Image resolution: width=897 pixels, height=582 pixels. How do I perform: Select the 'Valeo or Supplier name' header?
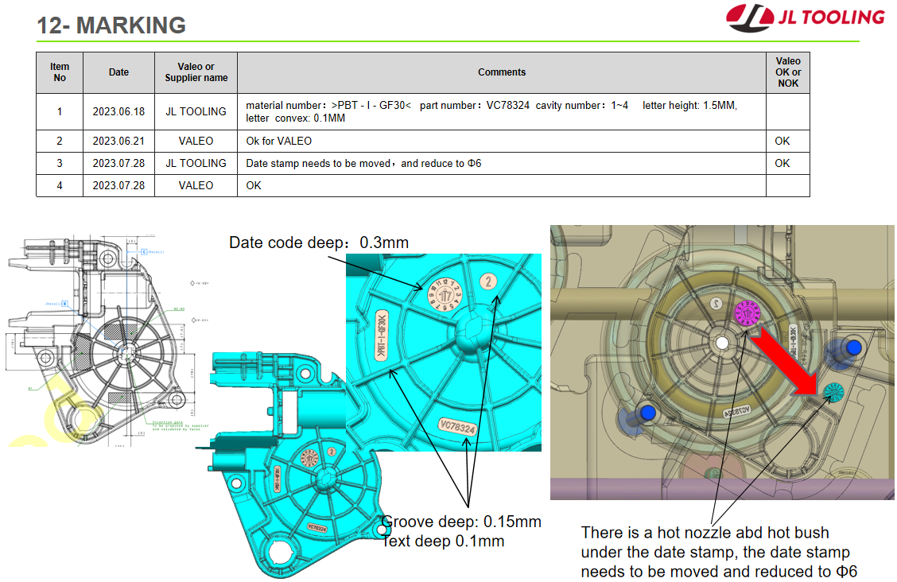point(196,72)
